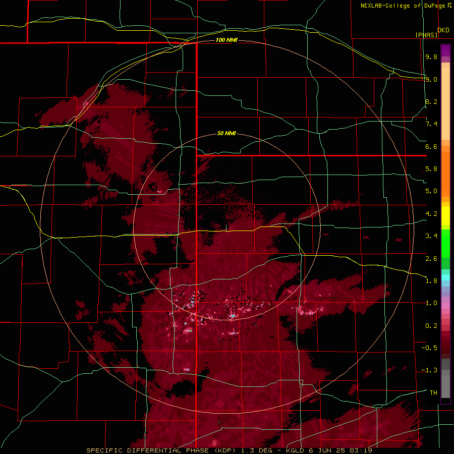Pick the yellow segment of the color bar
Viewport: 454px width, 454px height.
(445, 216)
